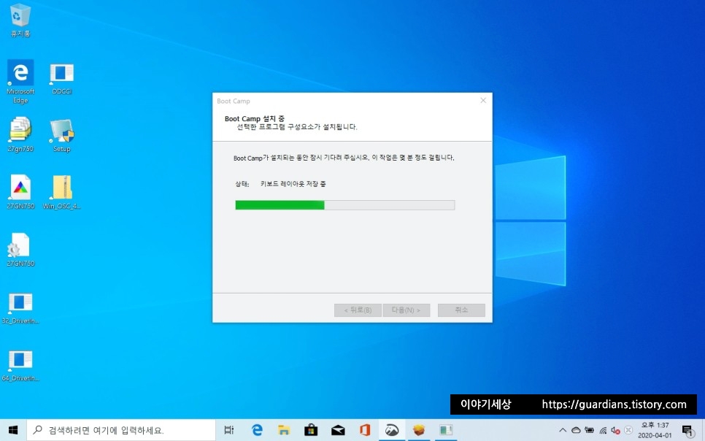705x441 pixels.
Task: Open the Action Center notifications
Action: click(688, 431)
